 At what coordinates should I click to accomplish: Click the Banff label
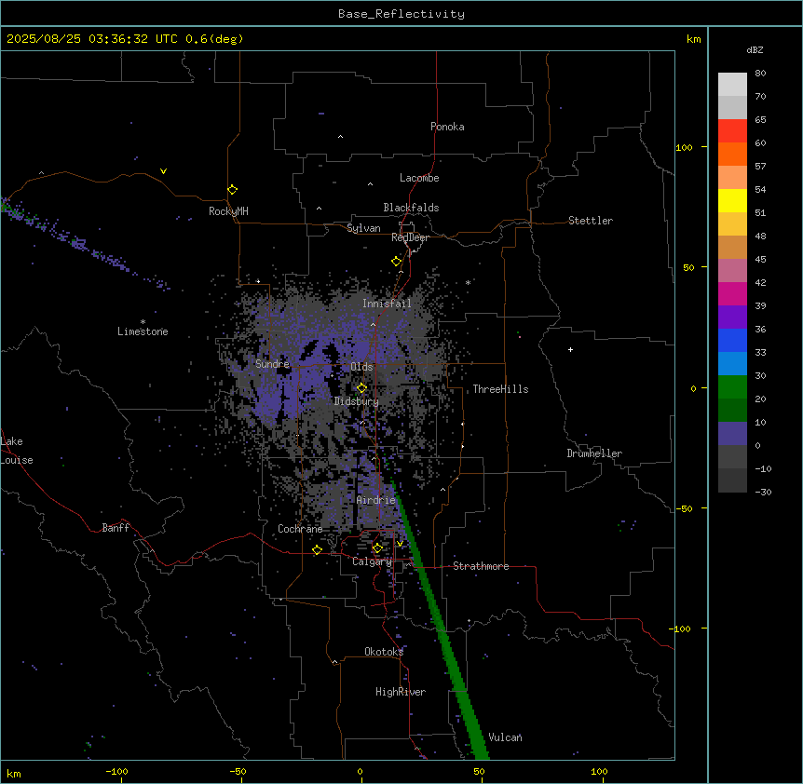tap(116, 528)
